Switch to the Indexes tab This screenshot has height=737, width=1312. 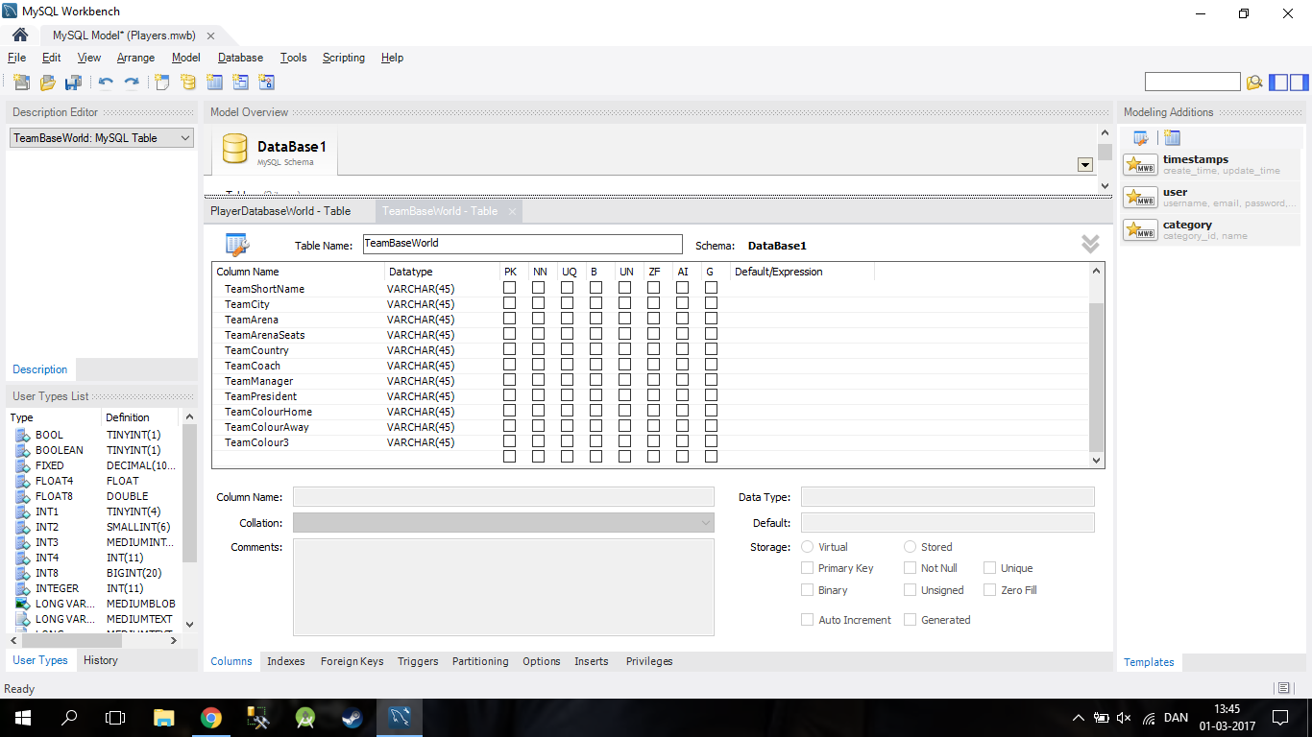[286, 661]
